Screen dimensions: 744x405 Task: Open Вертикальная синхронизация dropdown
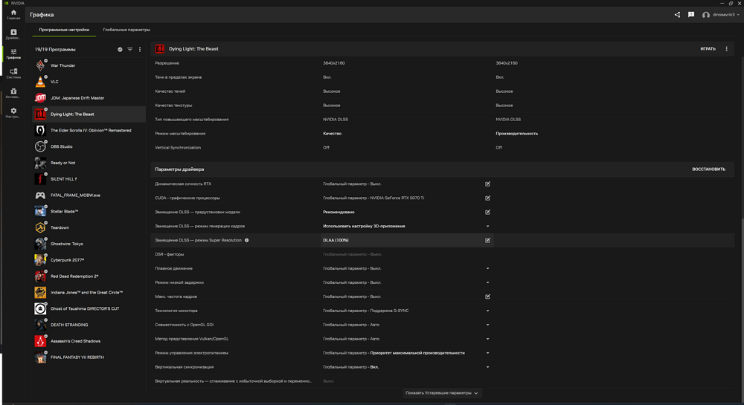pyautogui.click(x=488, y=367)
